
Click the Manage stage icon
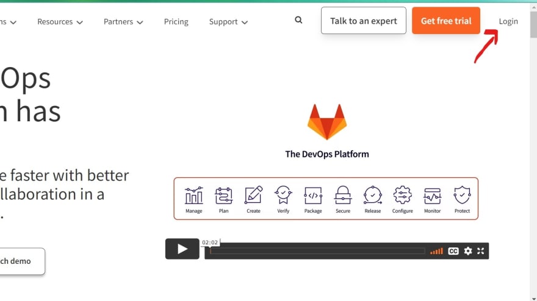click(194, 196)
